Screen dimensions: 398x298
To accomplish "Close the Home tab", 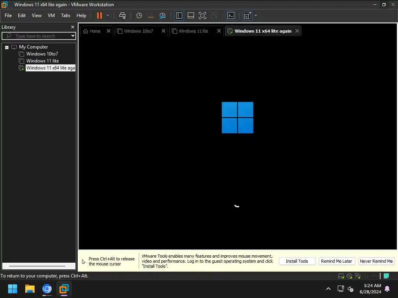I will point(108,31).
